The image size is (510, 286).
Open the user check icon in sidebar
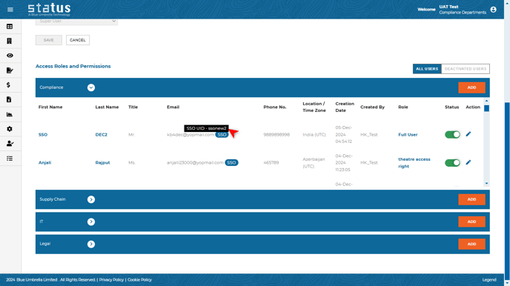coord(10,143)
